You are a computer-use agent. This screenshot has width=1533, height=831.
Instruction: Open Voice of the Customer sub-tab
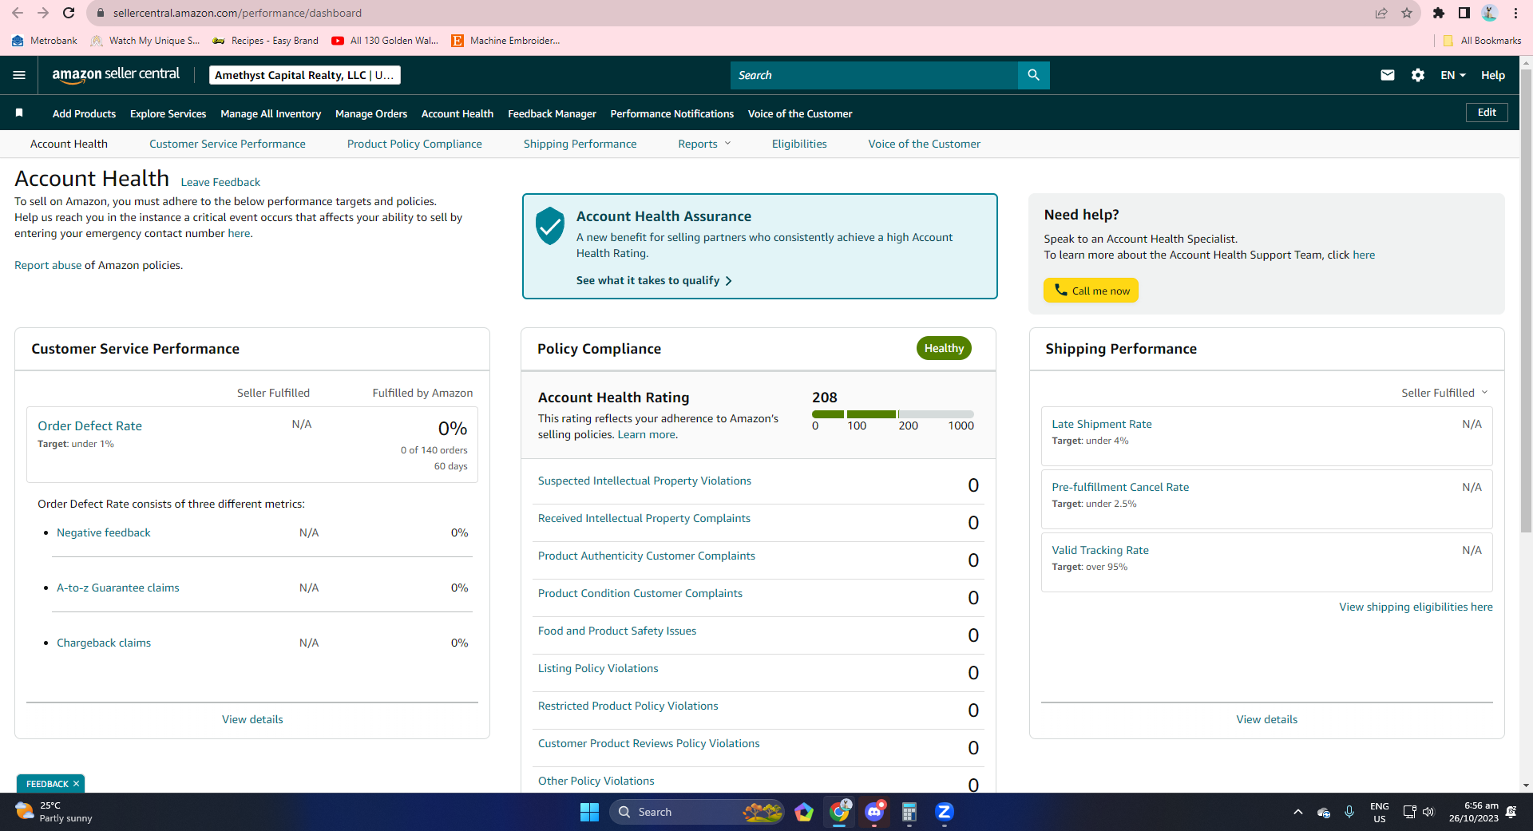point(925,144)
